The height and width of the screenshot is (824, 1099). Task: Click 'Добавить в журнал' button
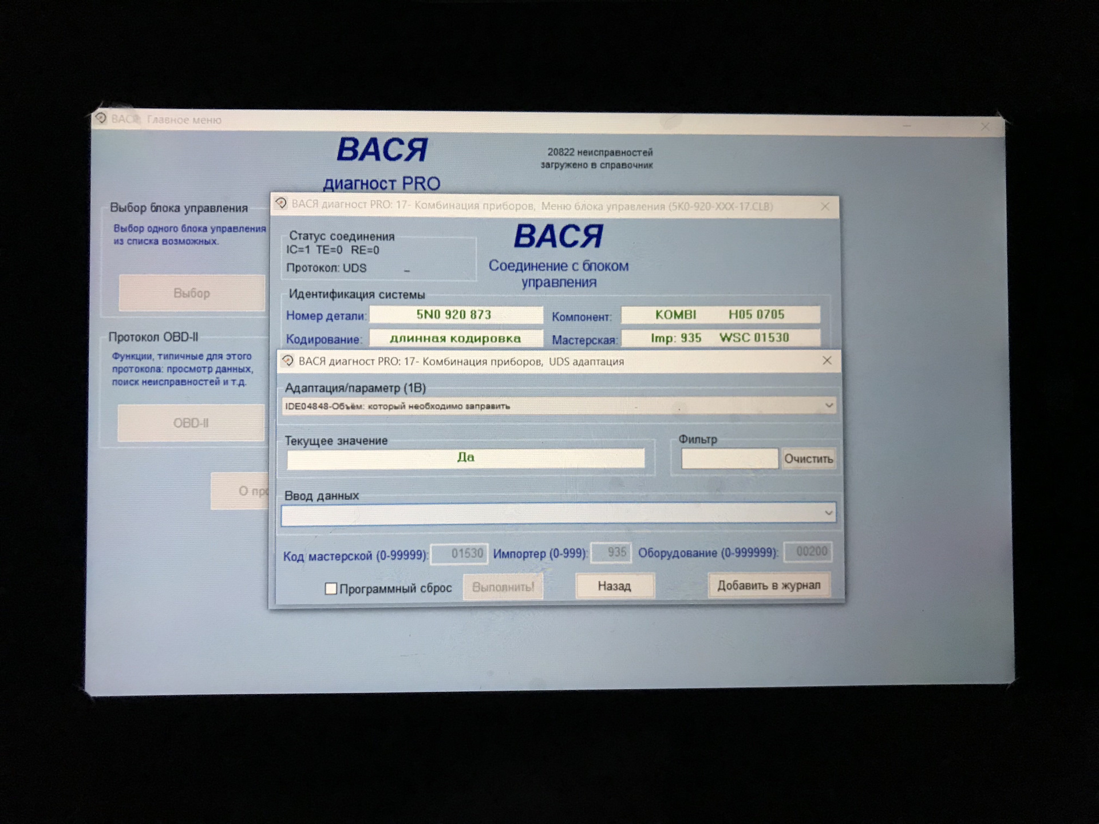tap(769, 585)
